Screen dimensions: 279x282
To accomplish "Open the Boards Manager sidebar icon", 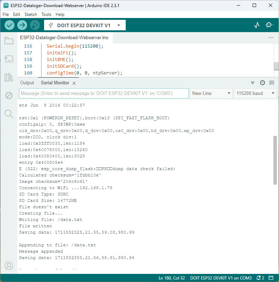I will tap(9, 59).
